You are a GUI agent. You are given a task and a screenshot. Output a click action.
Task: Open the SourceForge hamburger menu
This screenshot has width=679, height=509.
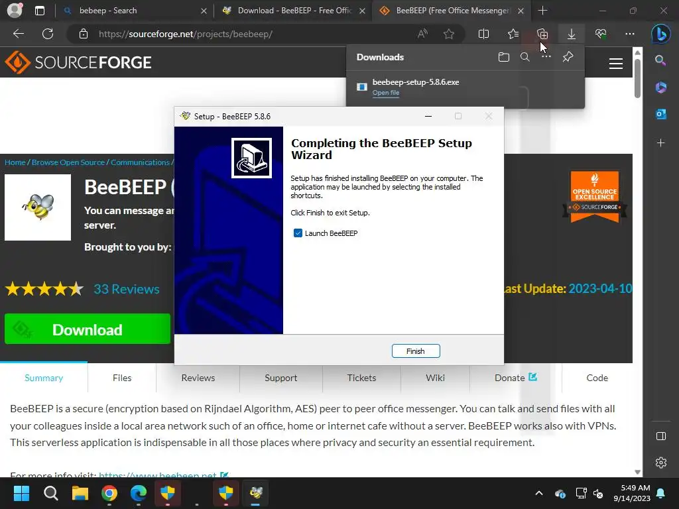[616, 64]
